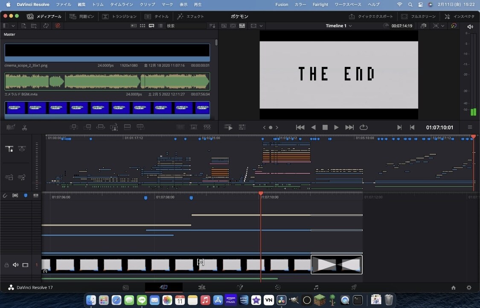The width and height of the screenshot is (480, 308).
Task: Open the トランジション panel
Action: click(x=119, y=17)
